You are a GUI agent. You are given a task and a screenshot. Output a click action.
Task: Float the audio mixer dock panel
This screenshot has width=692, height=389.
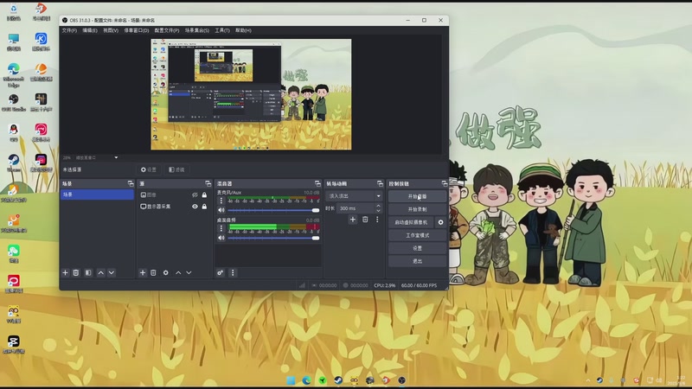[x=317, y=183]
